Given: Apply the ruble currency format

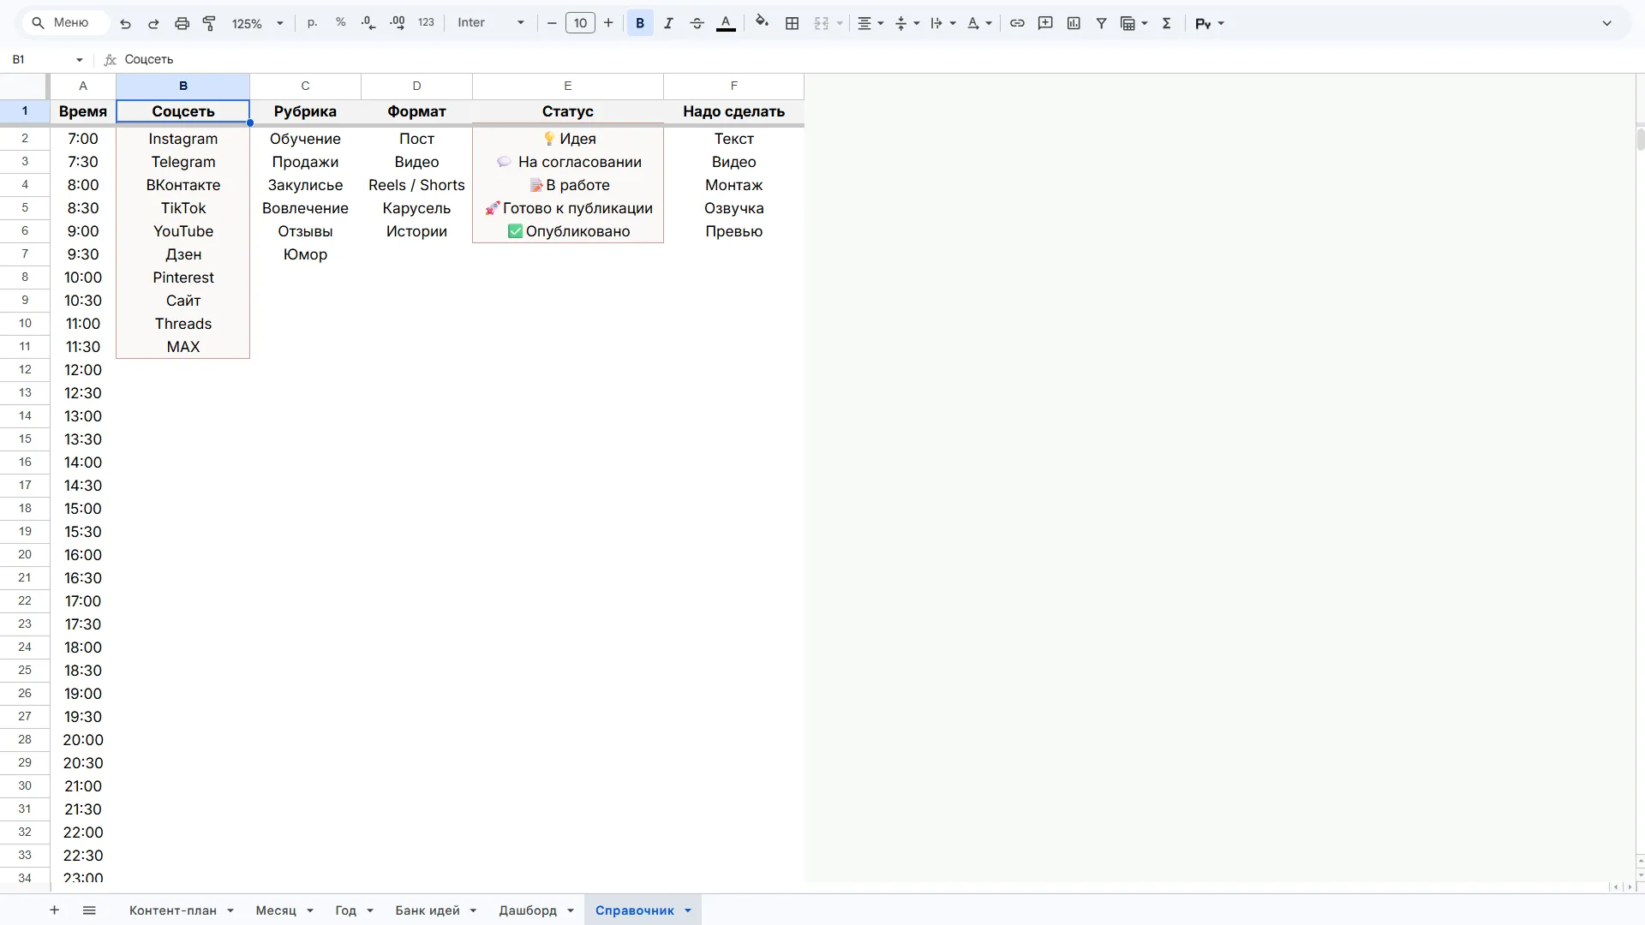Looking at the screenshot, I should click(312, 23).
